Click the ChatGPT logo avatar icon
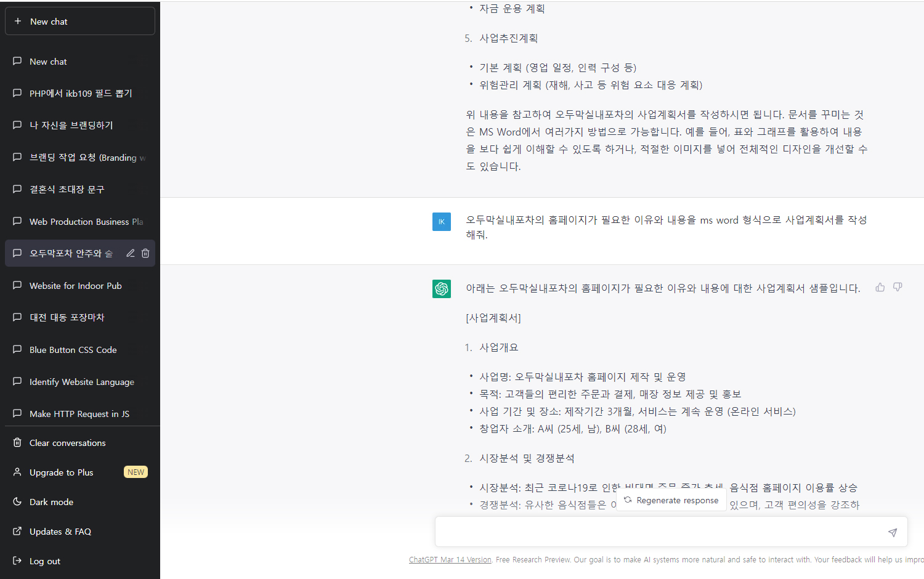 pos(442,288)
